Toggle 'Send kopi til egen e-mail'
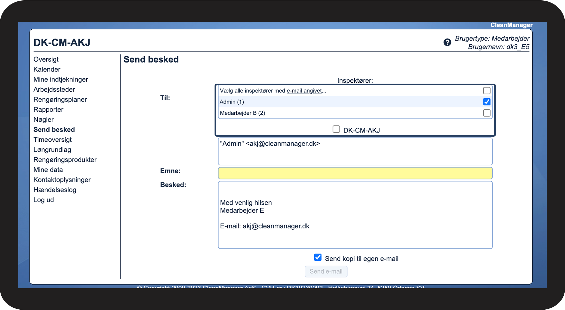 tap(318, 258)
